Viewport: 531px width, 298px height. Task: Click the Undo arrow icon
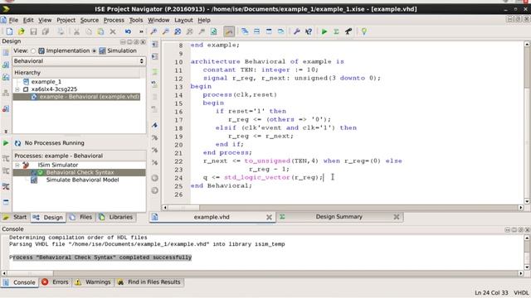coord(128,31)
